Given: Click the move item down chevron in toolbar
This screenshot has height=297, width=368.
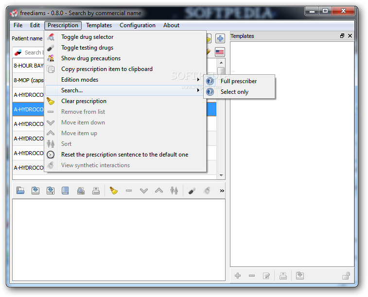Looking at the screenshot, I should pyautogui.click(x=144, y=191).
